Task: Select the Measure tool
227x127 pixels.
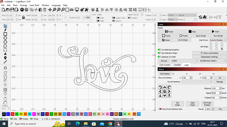Action: coord(5,62)
